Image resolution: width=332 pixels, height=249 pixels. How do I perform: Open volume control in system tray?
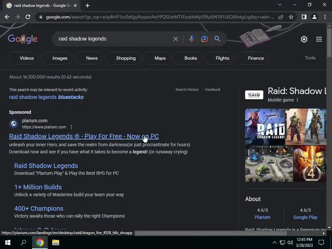pos(290,243)
